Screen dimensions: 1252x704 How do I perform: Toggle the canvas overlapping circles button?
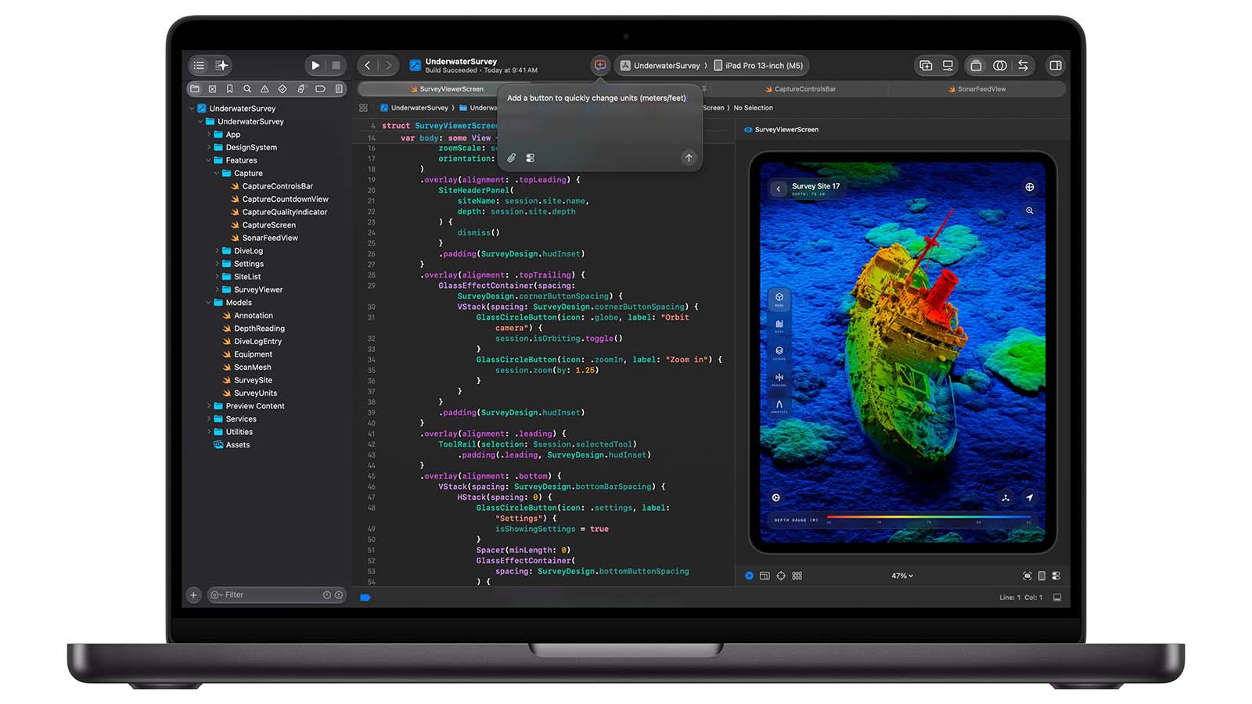pyautogui.click(x=1000, y=66)
